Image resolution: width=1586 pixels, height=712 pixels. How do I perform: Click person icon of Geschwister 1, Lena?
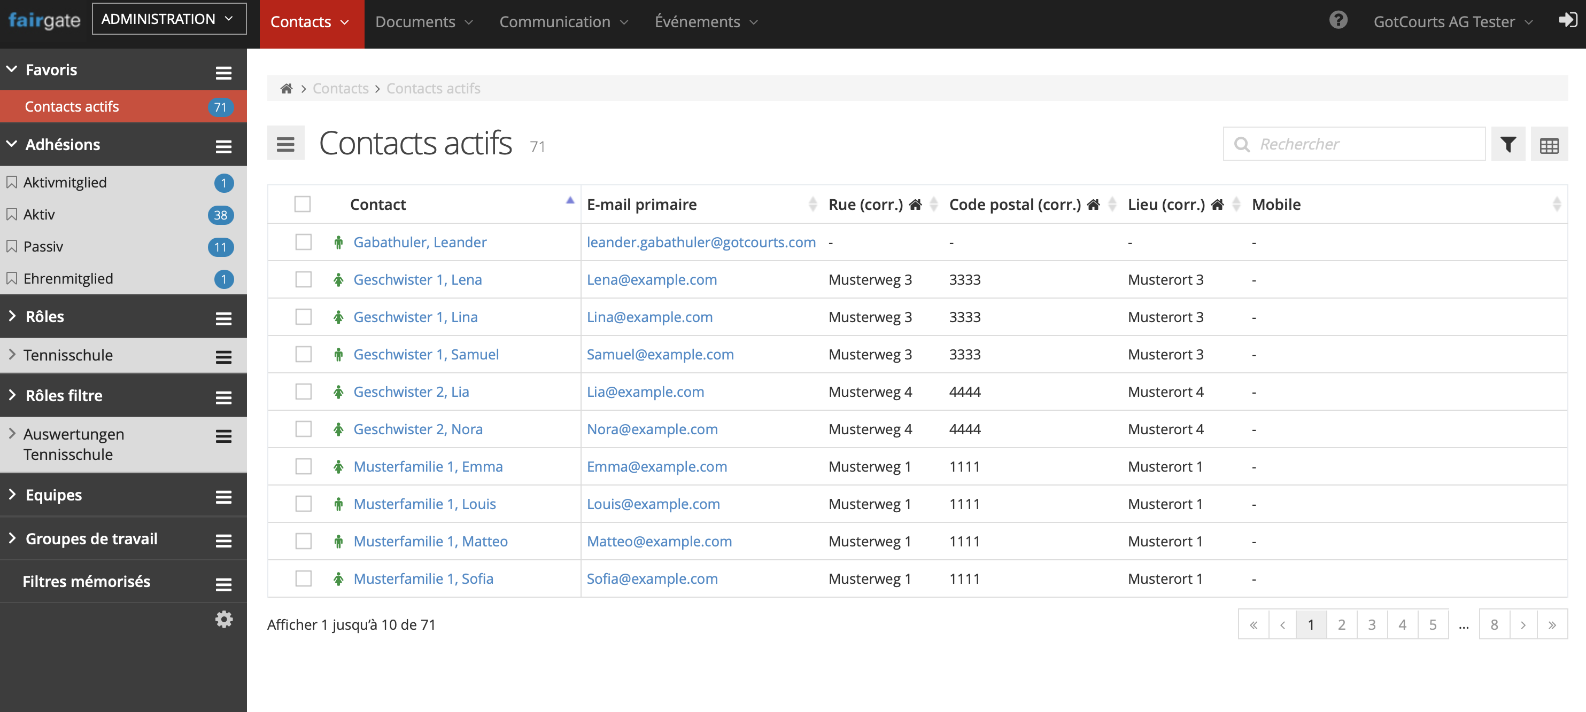pos(338,280)
